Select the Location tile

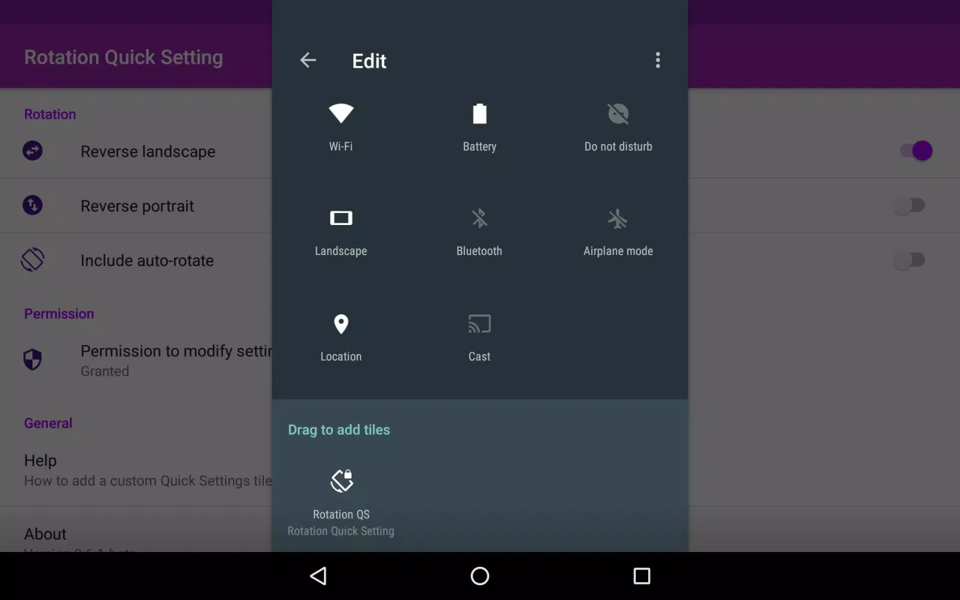pyautogui.click(x=341, y=337)
